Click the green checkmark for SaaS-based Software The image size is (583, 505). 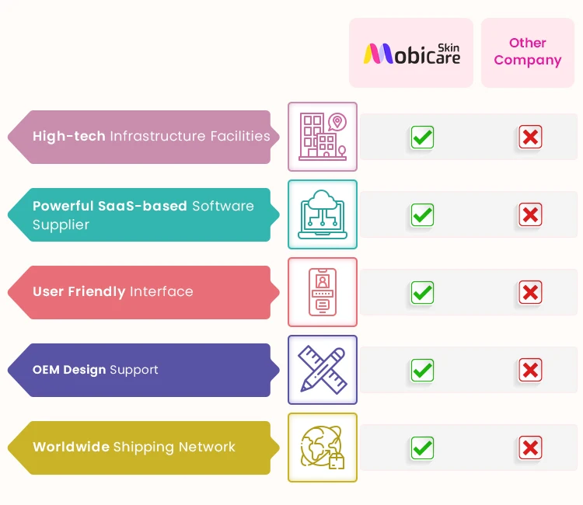click(x=422, y=214)
